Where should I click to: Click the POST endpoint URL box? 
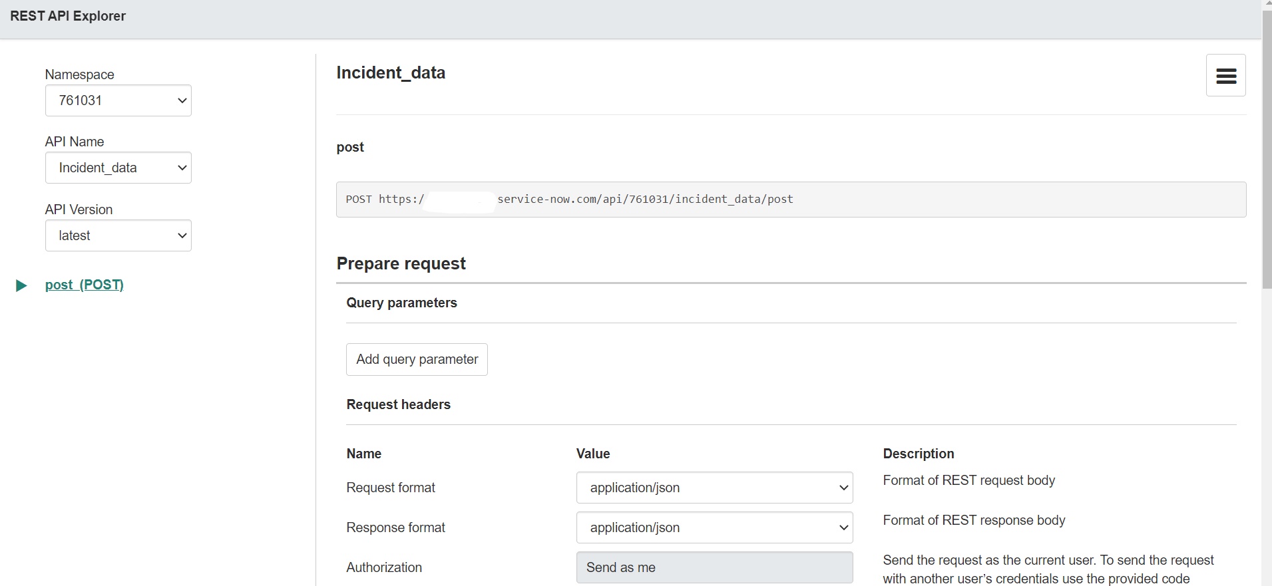791,200
